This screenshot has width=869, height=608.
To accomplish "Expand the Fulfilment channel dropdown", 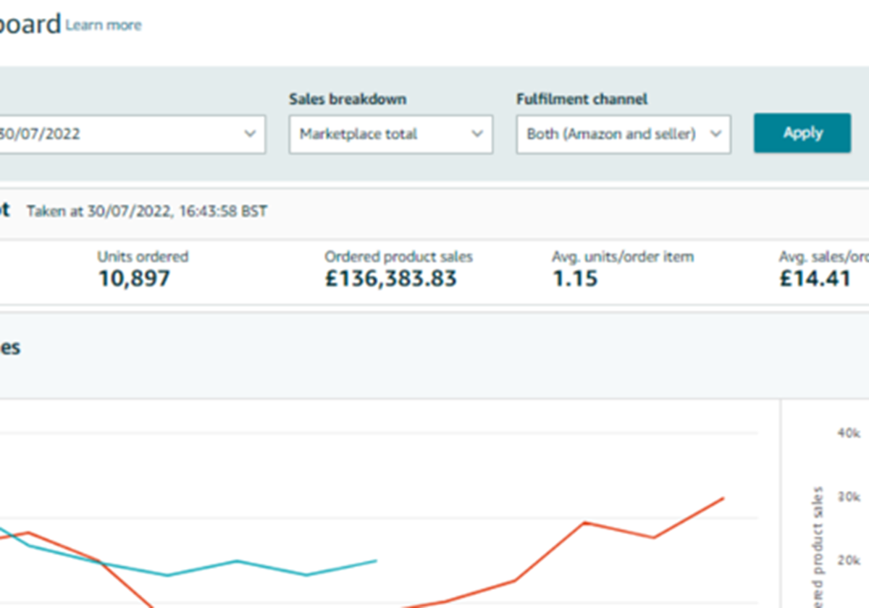I will click(624, 134).
